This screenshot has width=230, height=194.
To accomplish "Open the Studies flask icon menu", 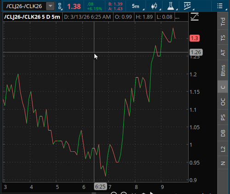I will (171, 6).
